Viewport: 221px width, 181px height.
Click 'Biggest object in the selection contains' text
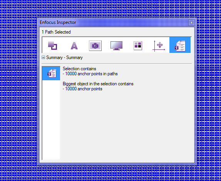pyautogui.click(x=98, y=84)
